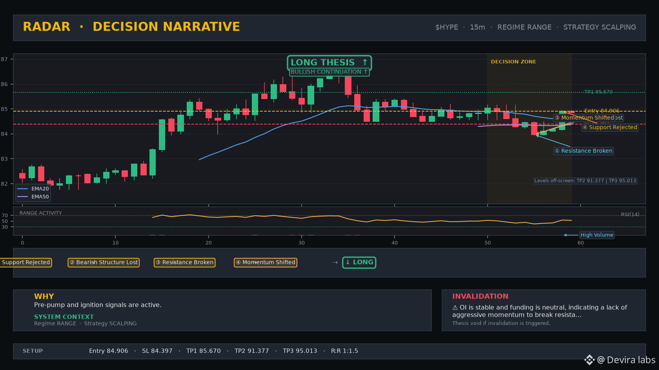Click time axis tick 20
The width and height of the screenshot is (659, 370).
pyautogui.click(x=208, y=243)
